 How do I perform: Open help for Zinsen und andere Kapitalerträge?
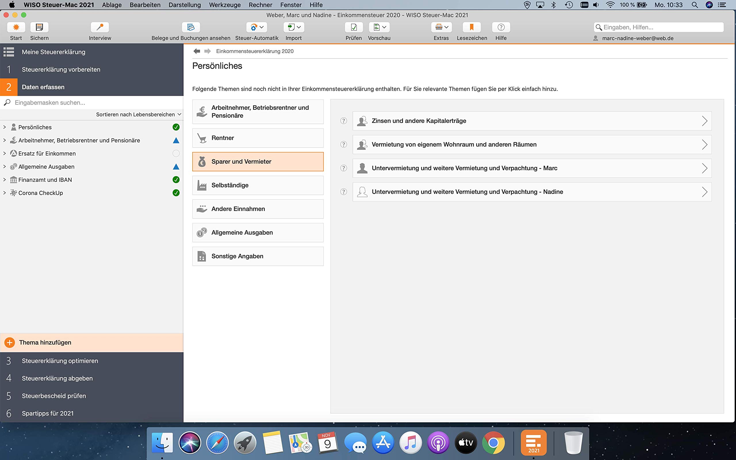pos(344,121)
